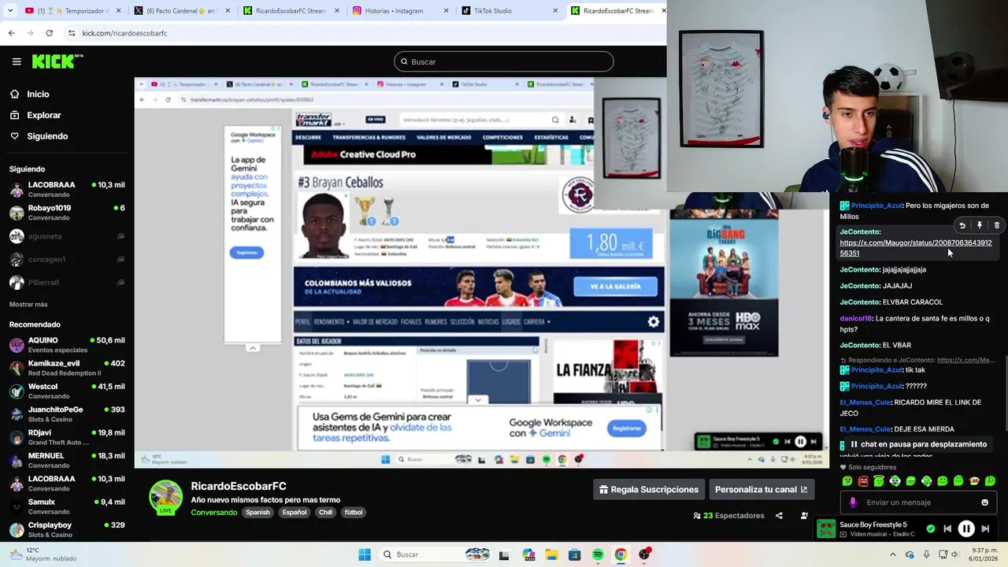The height and width of the screenshot is (567, 1008).
Task: Expand Mostrar más in following list
Action: pyautogui.click(x=28, y=304)
